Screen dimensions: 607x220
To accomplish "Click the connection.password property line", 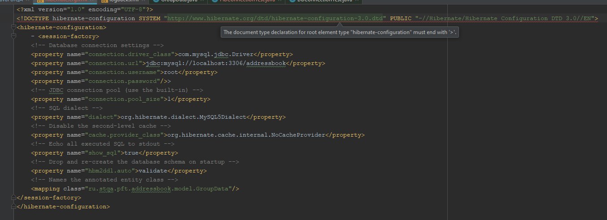I will (101, 81).
